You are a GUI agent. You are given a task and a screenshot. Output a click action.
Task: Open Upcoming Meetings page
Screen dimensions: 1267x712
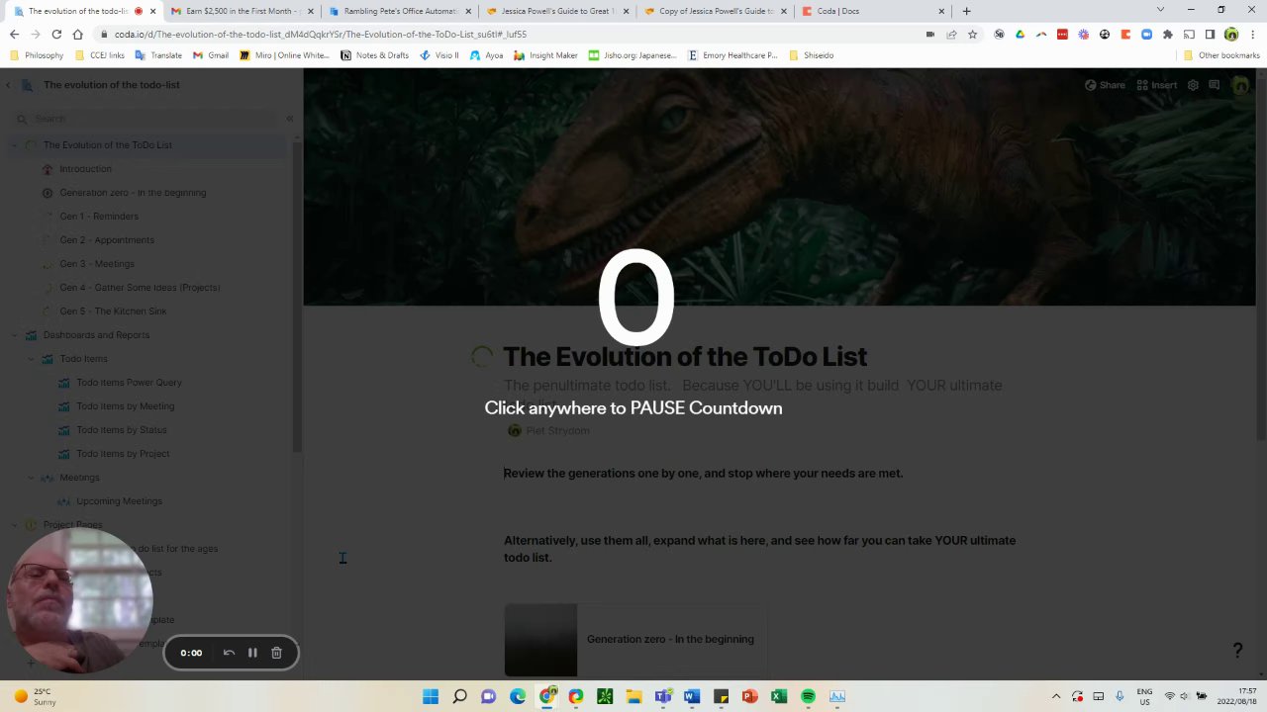119,501
